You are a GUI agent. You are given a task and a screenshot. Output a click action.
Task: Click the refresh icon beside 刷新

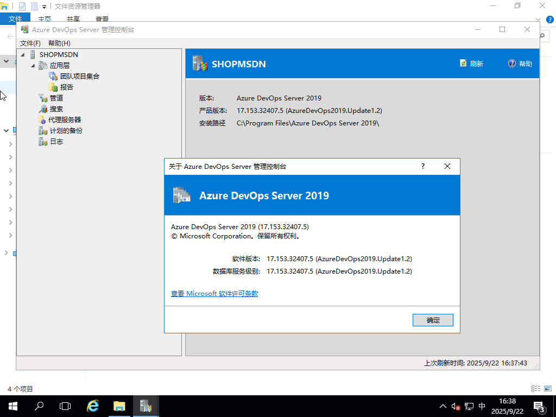tap(463, 63)
